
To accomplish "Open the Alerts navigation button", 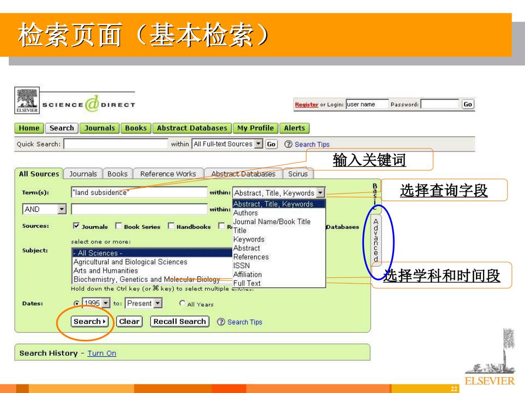I will pyautogui.click(x=294, y=128).
